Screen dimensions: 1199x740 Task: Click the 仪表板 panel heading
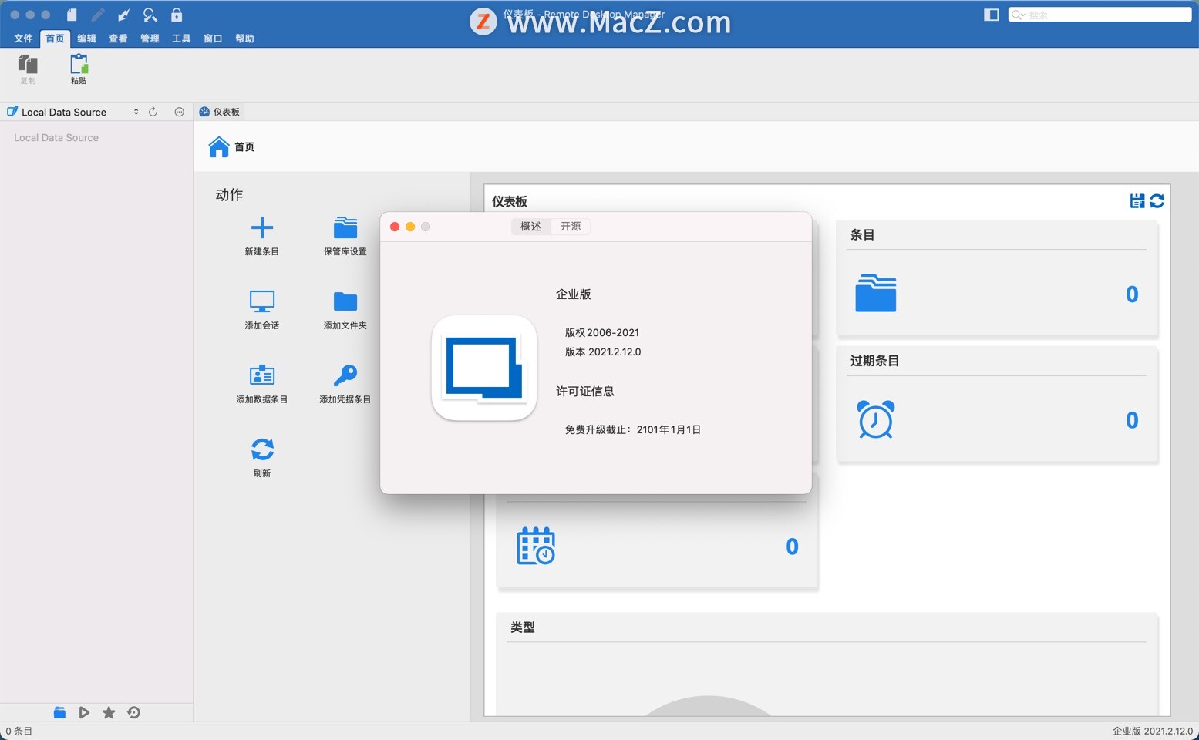pyautogui.click(x=510, y=201)
